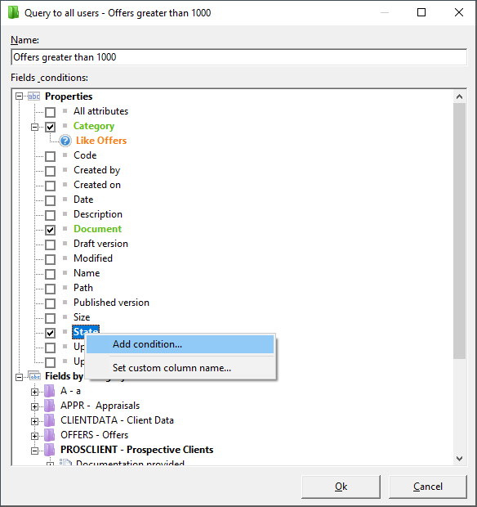Check the All attributes checkbox
This screenshot has height=507, width=477.
(50, 112)
